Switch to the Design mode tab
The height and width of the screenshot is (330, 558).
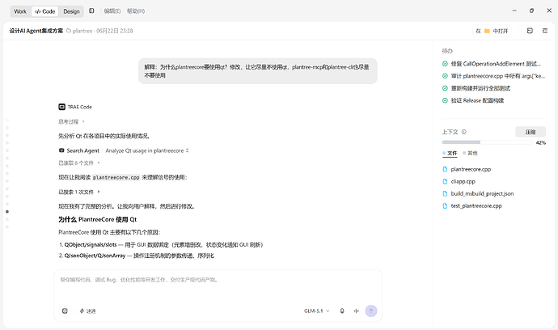(x=71, y=11)
